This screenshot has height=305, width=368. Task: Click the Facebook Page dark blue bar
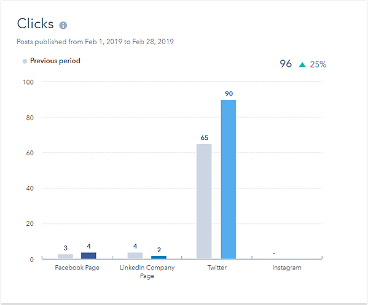coord(88,255)
